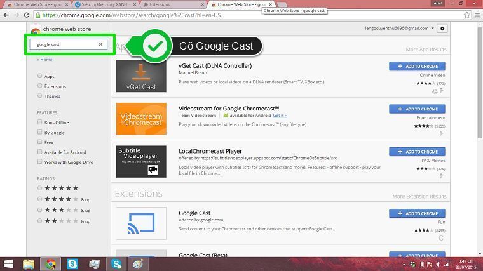
Task: Select the four stars & up rating
Action: (40, 199)
